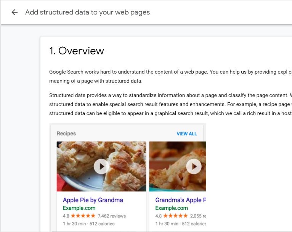Play the Apple Pie by Grandma video
The image size is (292, 232).
coord(101,166)
